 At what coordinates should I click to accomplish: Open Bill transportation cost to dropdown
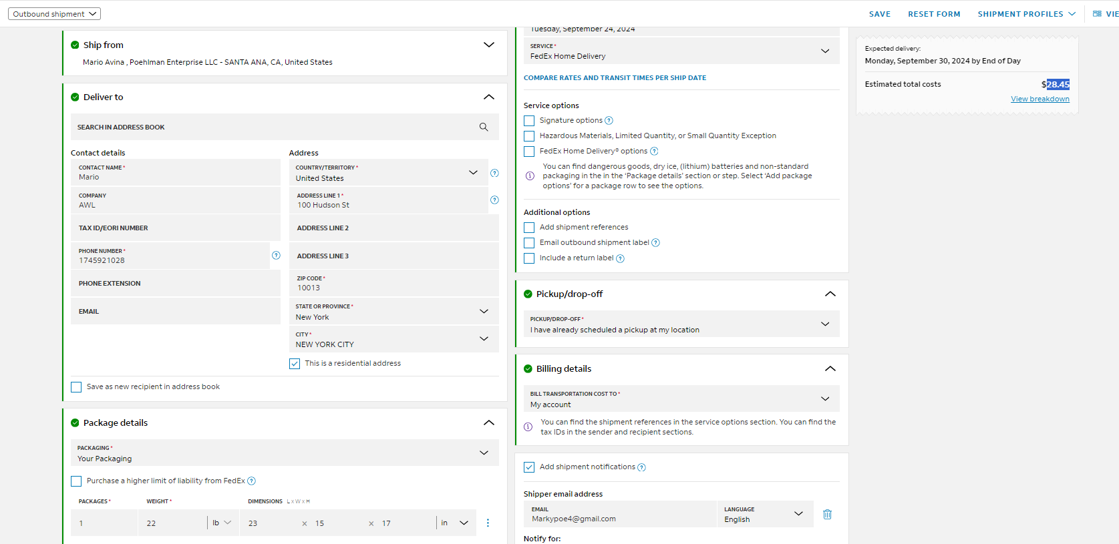(x=681, y=398)
